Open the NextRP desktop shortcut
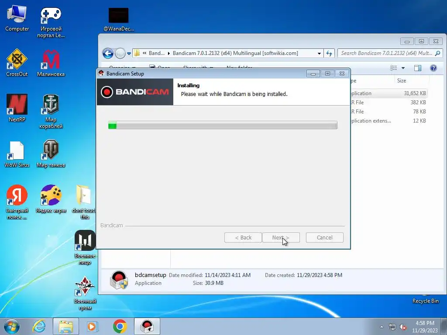The image size is (447, 335). (x=17, y=108)
